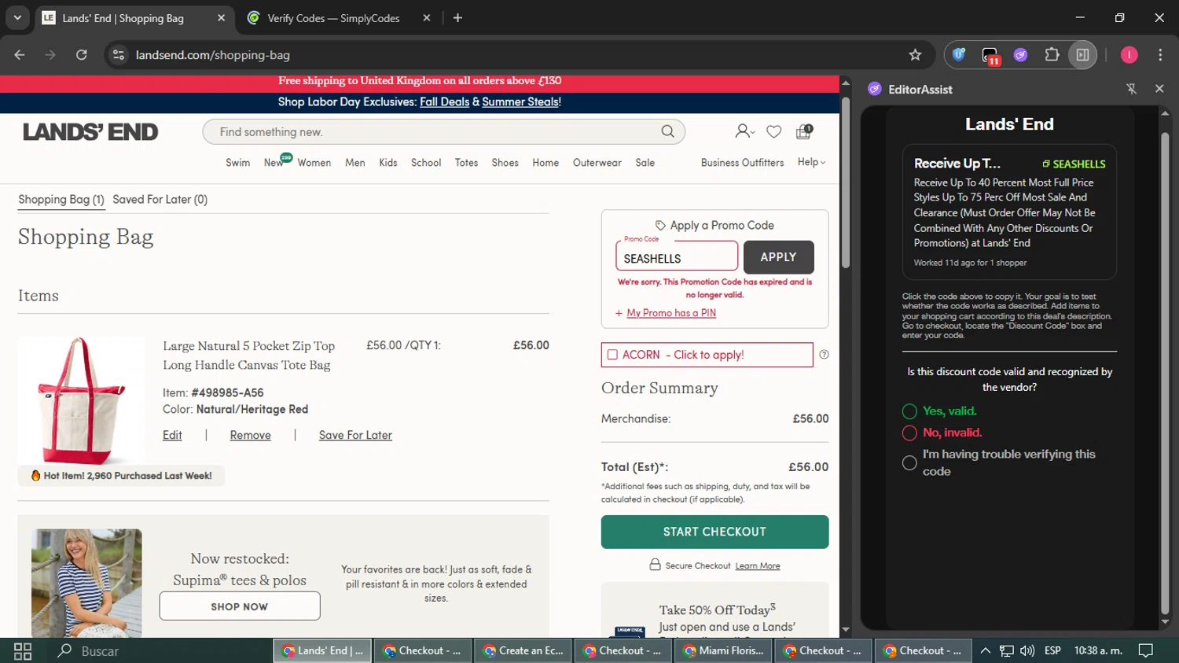
Task: Click the search magnifier icon
Action: pos(667,131)
